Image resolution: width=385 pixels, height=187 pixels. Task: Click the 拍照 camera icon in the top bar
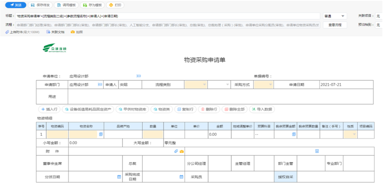point(73,32)
